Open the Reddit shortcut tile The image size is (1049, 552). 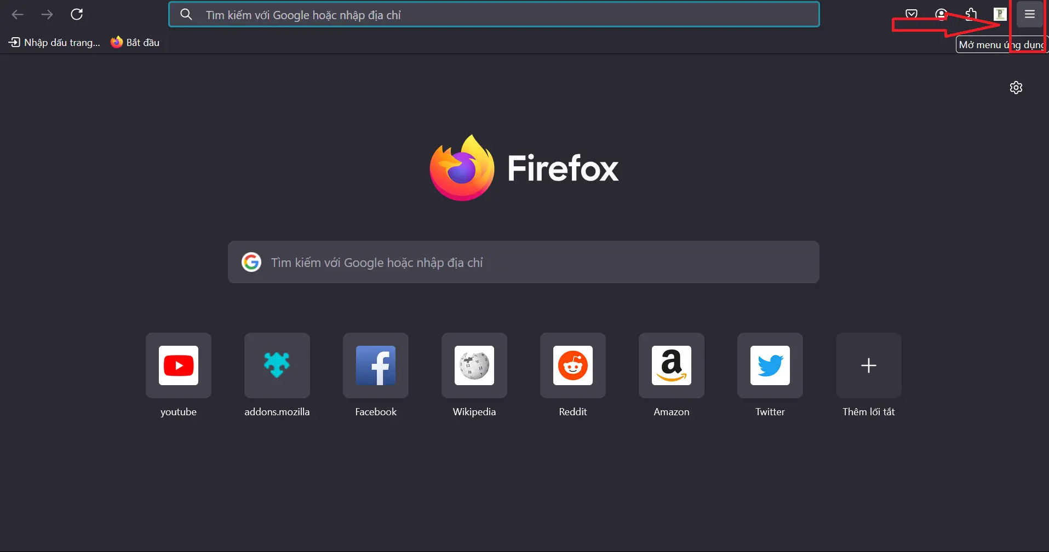pyautogui.click(x=573, y=365)
